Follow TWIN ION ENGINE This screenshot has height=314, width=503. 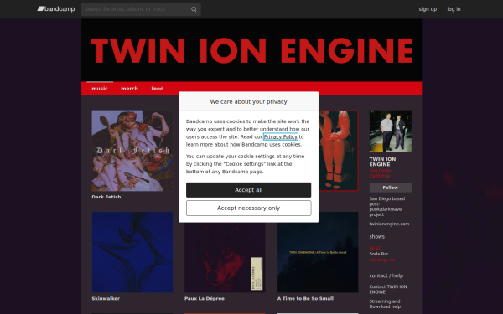[x=391, y=188]
